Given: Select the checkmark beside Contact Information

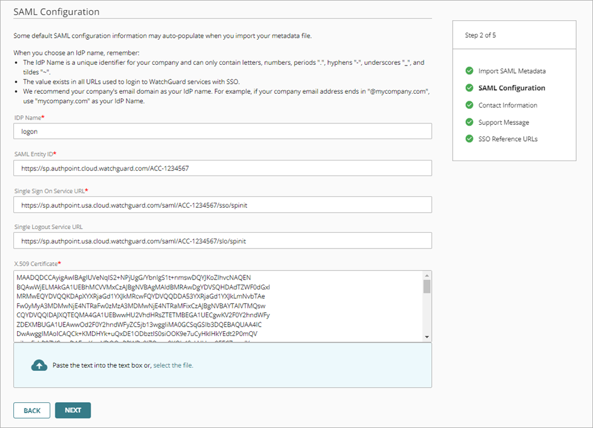Looking at the screenshot, I should point(470,105).
